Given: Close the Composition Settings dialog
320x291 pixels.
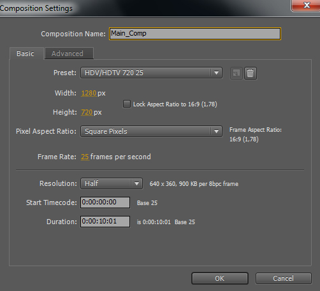Looking at the screenshot, I should (x=306, y=5).
